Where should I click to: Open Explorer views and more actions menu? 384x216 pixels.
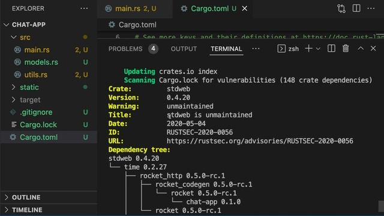[84, 8]
